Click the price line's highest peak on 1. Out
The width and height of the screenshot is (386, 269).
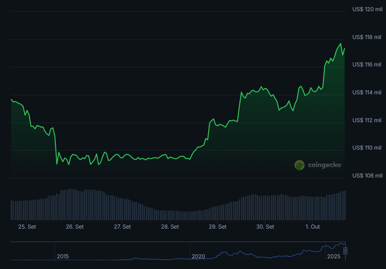340,44
